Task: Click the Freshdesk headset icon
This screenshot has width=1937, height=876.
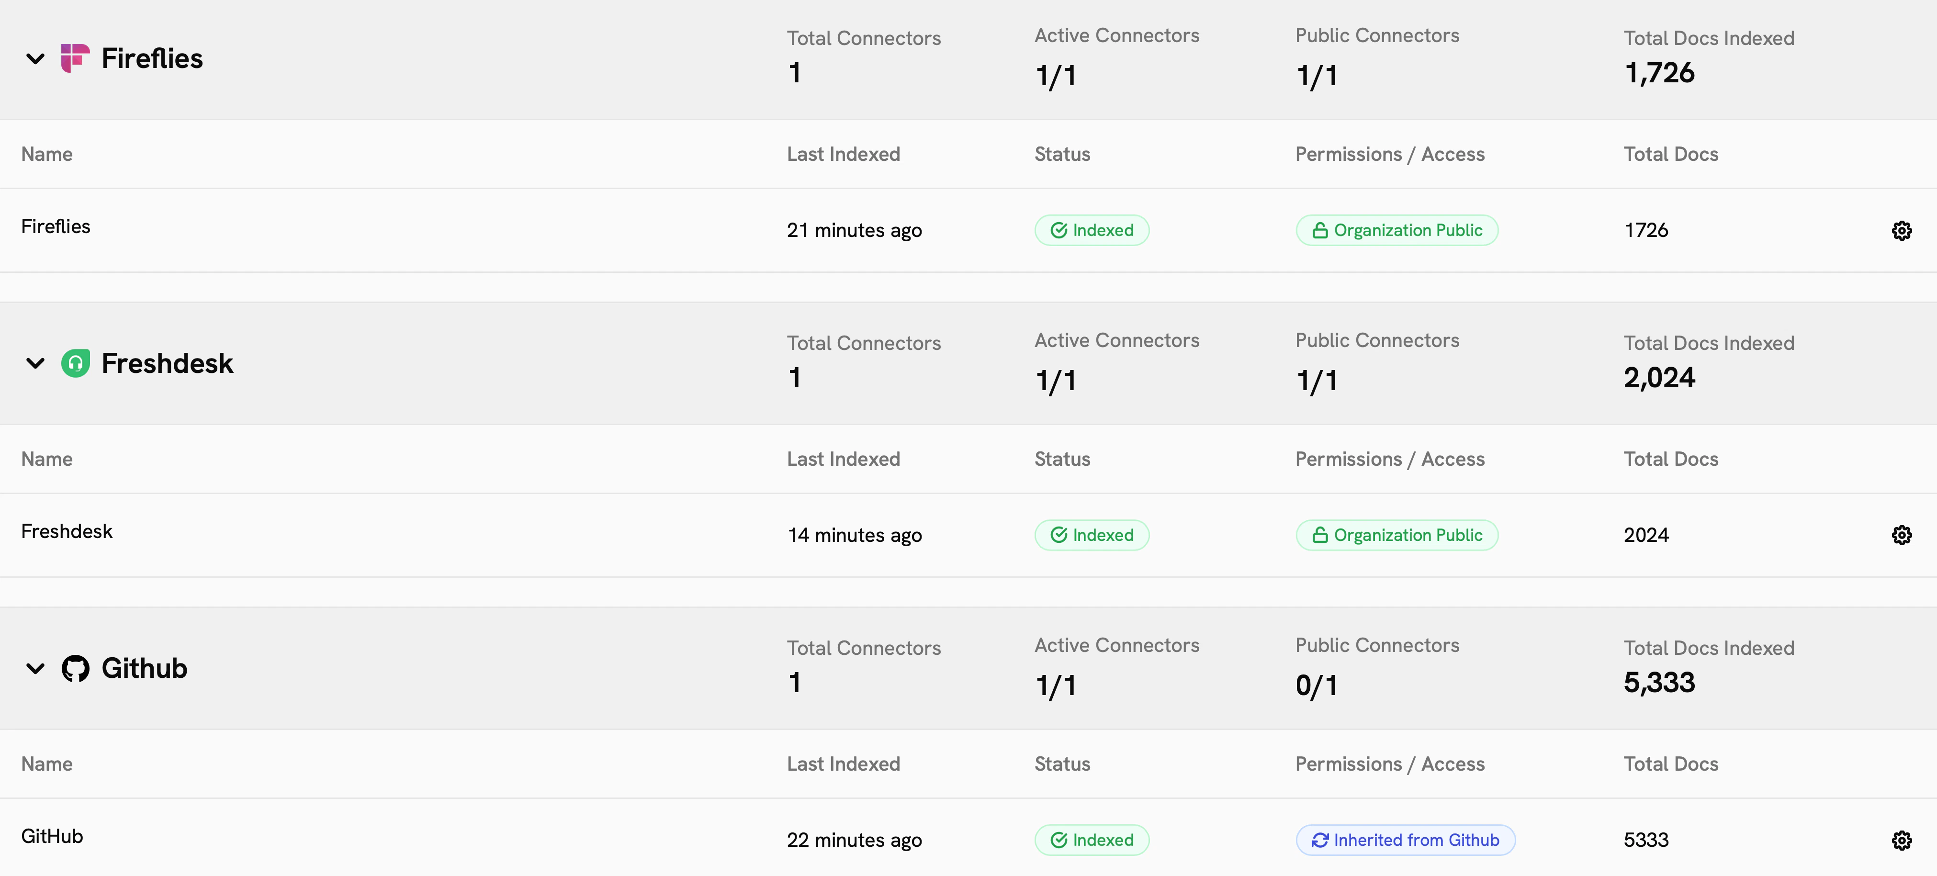Action: [77, 363]
